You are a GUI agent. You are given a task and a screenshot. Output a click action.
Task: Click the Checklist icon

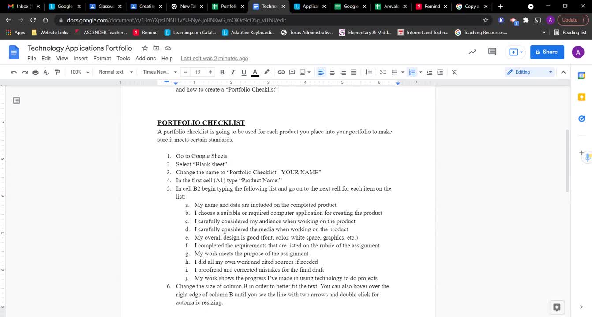(x=383, y=72)
